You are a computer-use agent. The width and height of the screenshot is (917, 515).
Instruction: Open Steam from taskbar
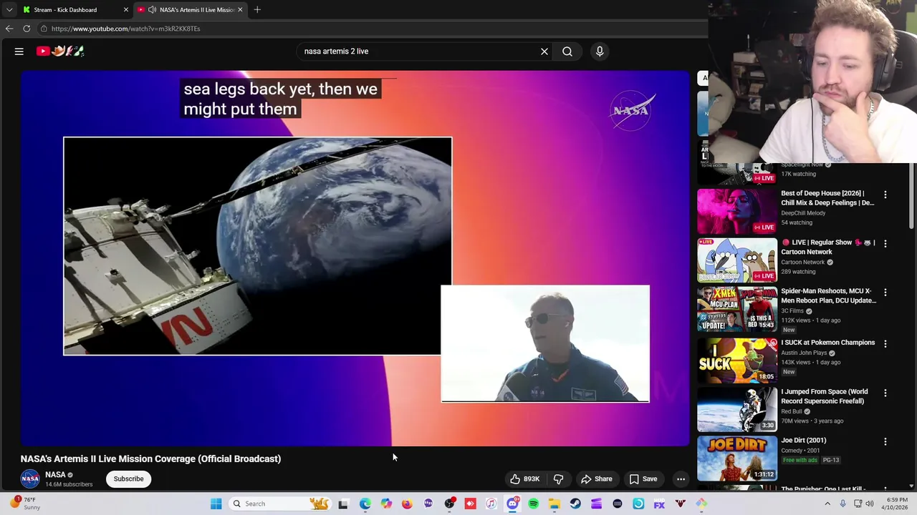tap(575, 504)
